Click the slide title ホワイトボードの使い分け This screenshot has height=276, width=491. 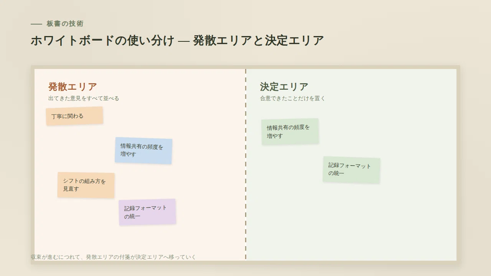click(177, 40)
